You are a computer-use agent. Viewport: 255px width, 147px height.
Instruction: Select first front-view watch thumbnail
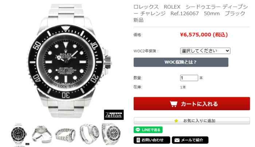(x=19, y=134)
